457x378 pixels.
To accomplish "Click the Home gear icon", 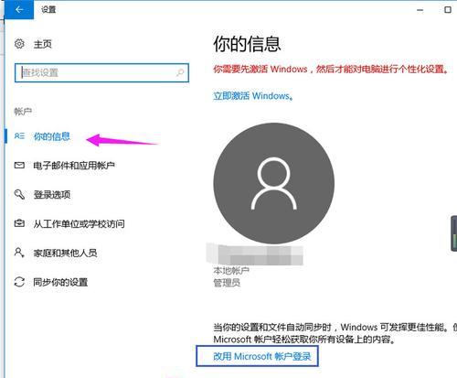I will point(19,44).
